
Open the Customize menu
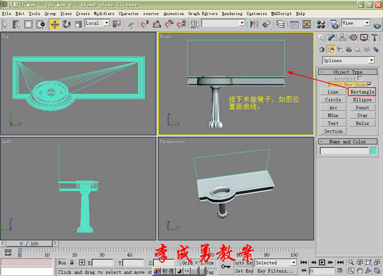tap(257, 14)
